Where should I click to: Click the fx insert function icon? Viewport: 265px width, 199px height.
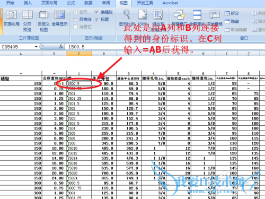[61, 47]
